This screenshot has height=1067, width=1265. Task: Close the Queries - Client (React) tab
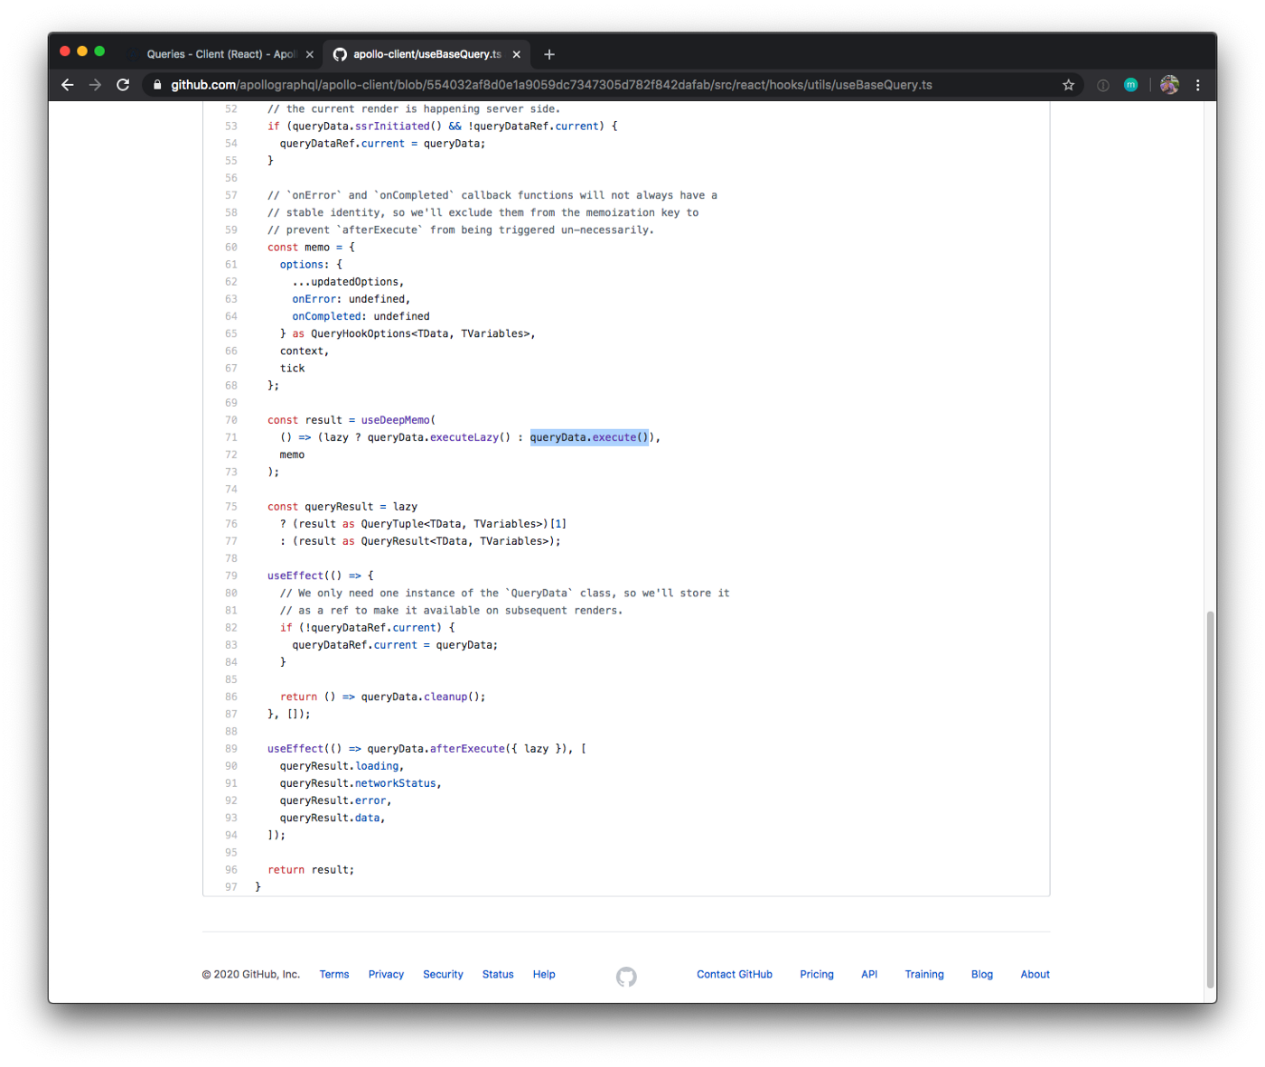pos(309,54)
